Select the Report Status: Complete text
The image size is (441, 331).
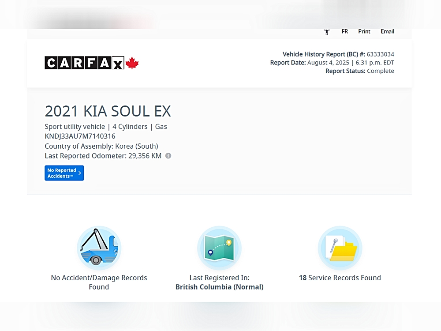pyautogui.click(x=360, y=71)
